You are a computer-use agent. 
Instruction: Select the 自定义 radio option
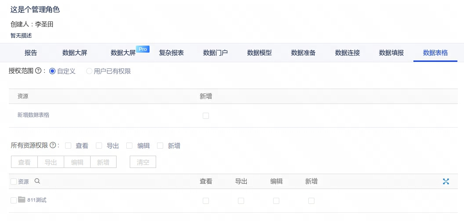coord(52,71)
